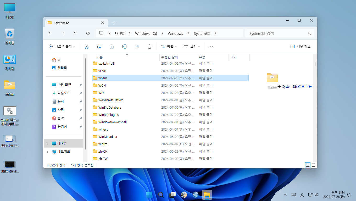Click the Copy icon in toolbar
The width and height of the screenshot is (356, 201).
tap(99, 47)
